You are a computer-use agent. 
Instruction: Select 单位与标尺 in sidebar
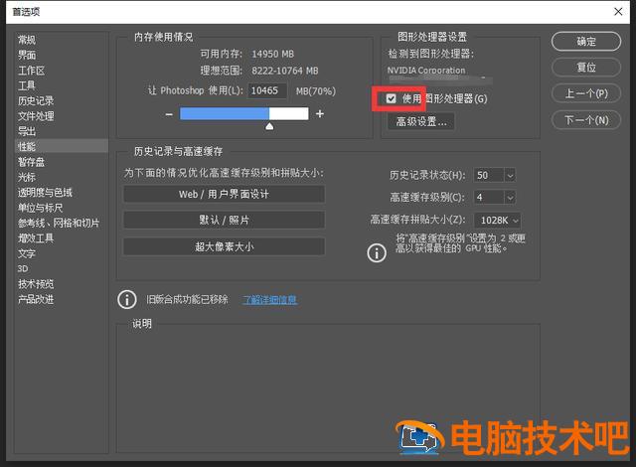(40, 208)
